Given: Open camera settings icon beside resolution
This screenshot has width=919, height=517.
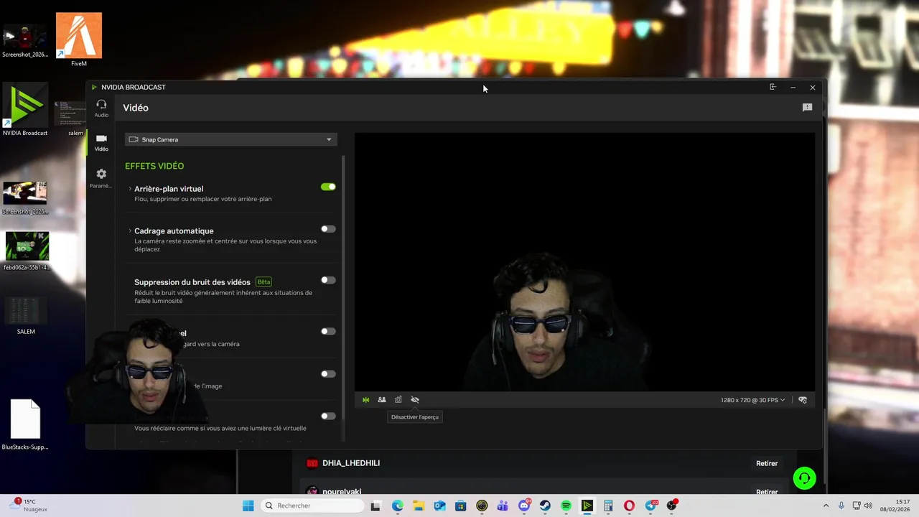Looking at the screenshot, I should coord(803,400).
